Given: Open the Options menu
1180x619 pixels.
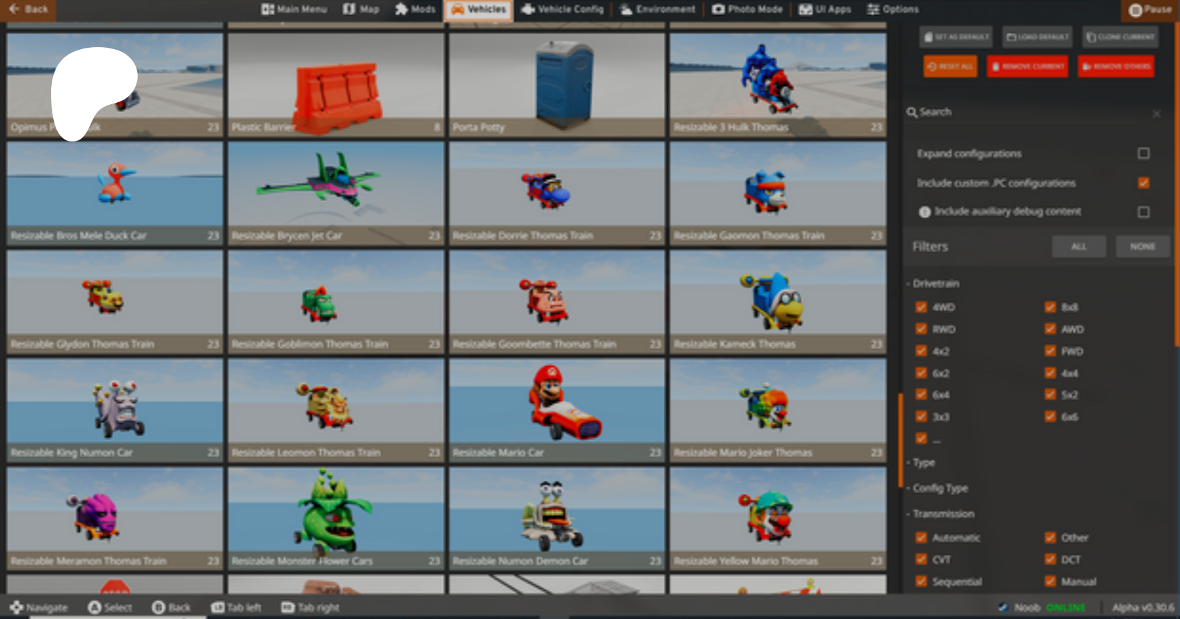Looking at the screenshot, I should click(x=893, y=9).
